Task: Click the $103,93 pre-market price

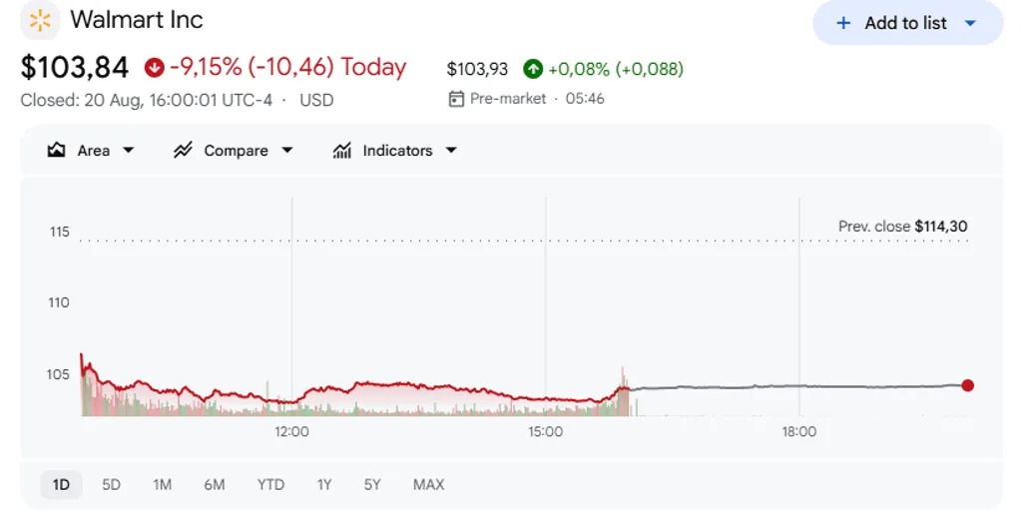Action: pos(477,69)
